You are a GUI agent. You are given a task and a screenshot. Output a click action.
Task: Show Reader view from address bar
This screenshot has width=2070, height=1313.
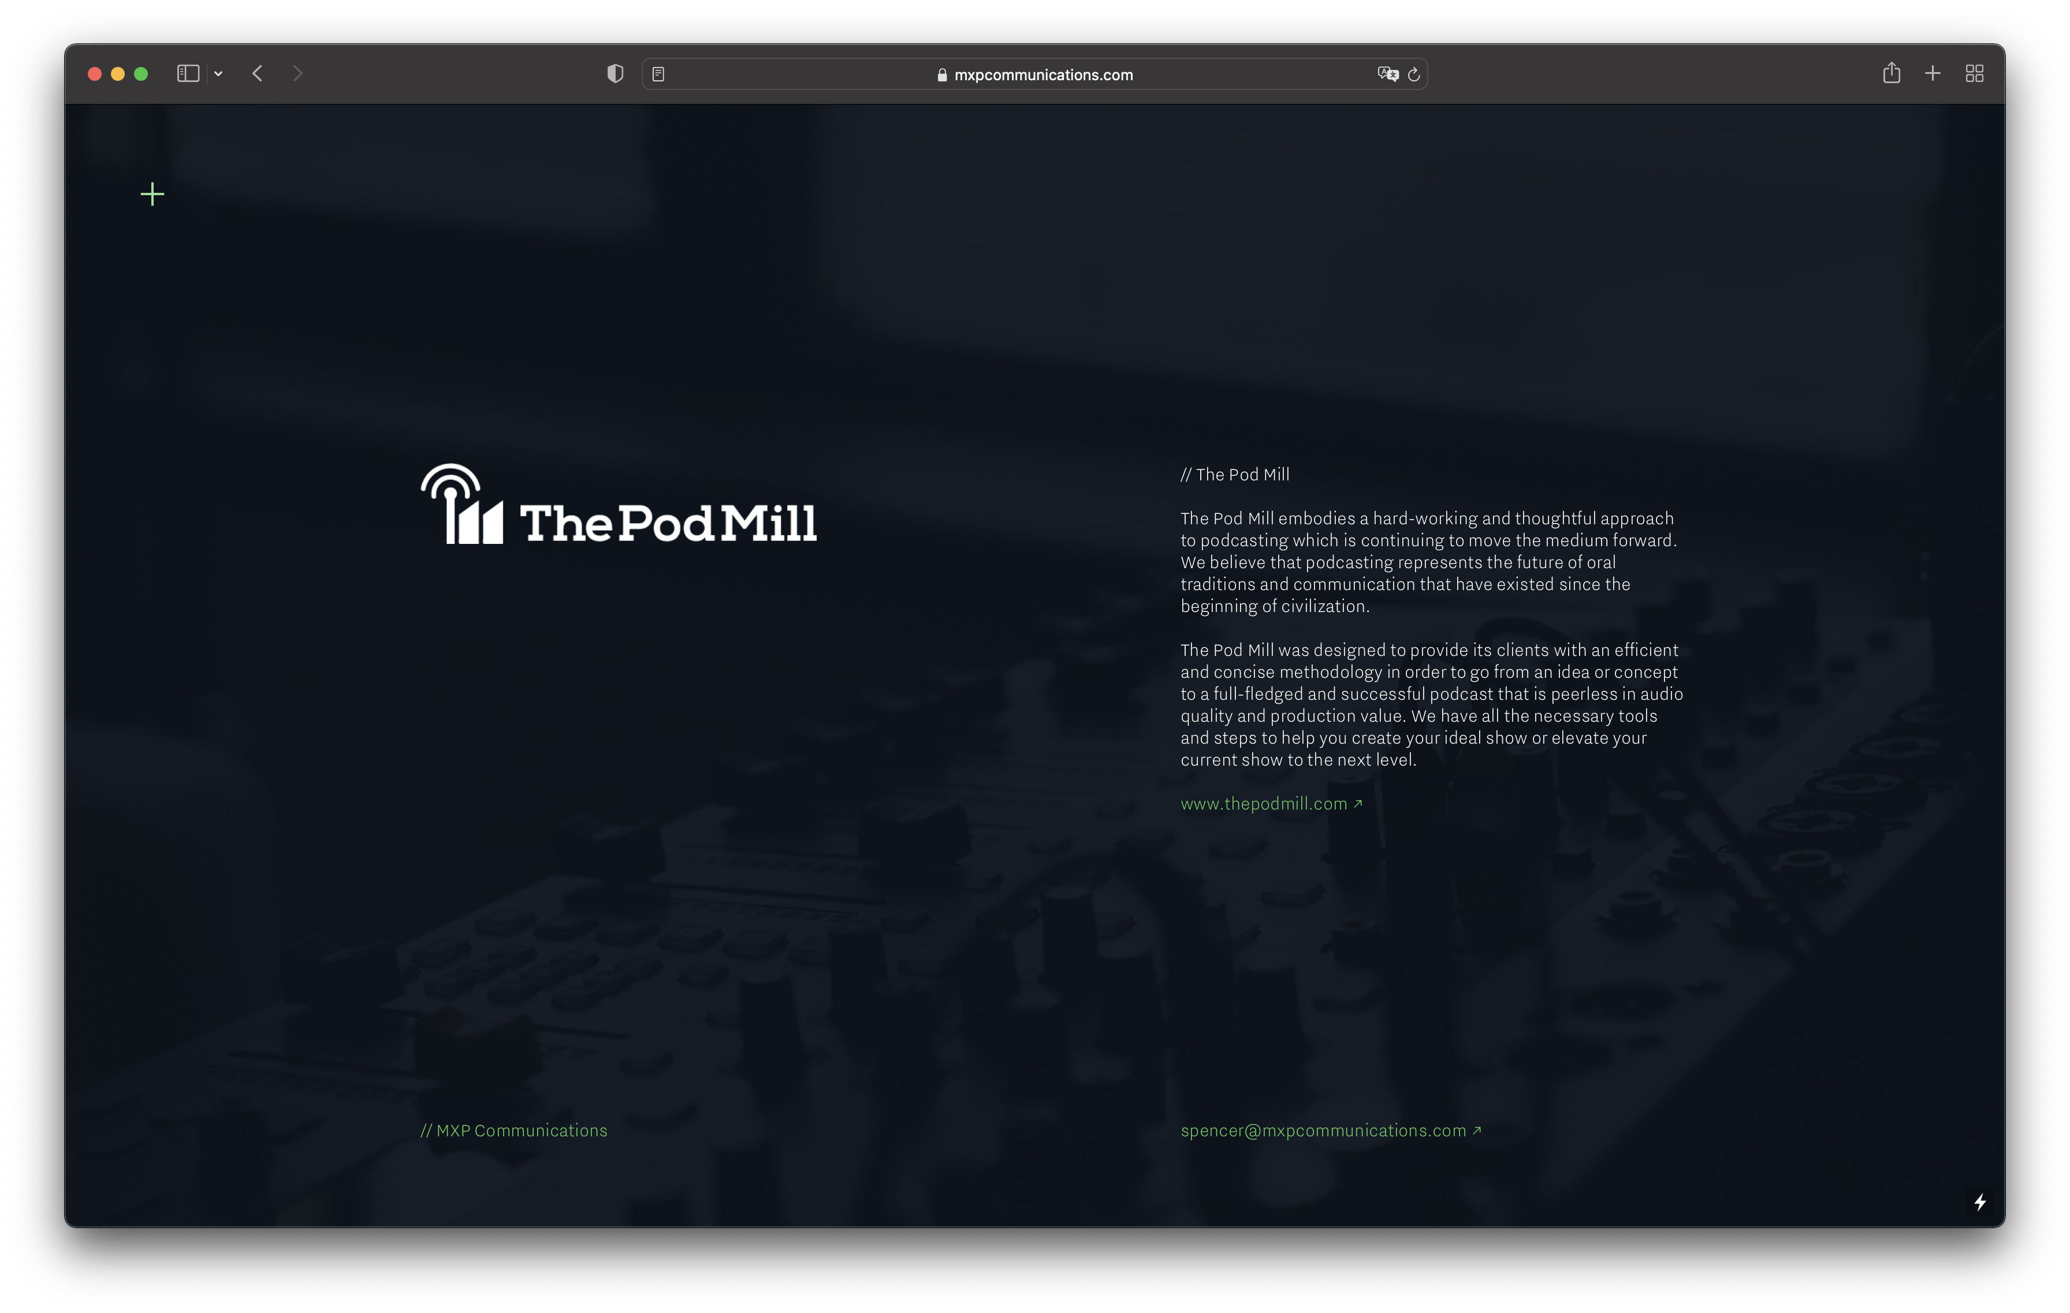pyautogui.click(x=658, y=74)
